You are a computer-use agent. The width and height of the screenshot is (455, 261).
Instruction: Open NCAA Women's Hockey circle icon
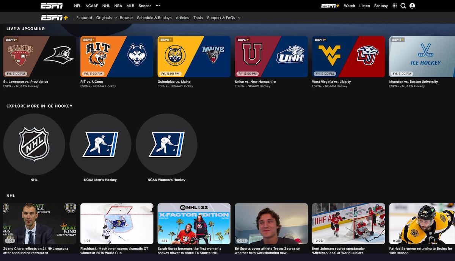[x=166, y=144]
